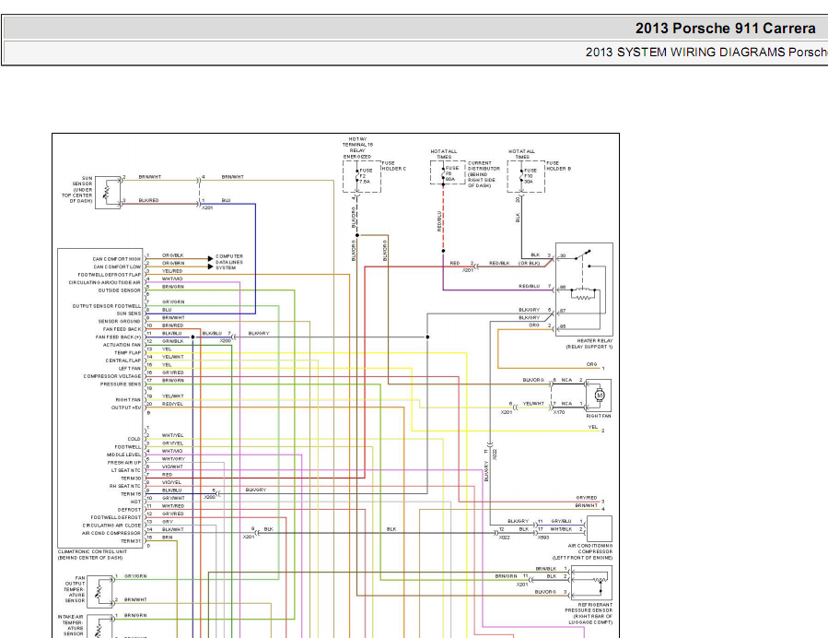Click the 'FUSE F2 7.5A' label

[x=366, y=176]
